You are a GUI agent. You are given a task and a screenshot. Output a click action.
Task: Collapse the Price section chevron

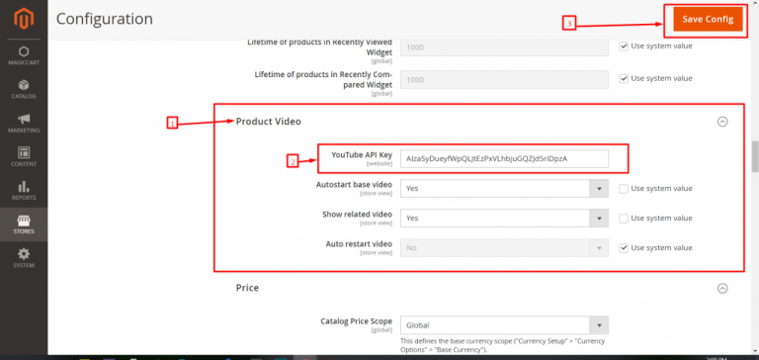(722, 288)
